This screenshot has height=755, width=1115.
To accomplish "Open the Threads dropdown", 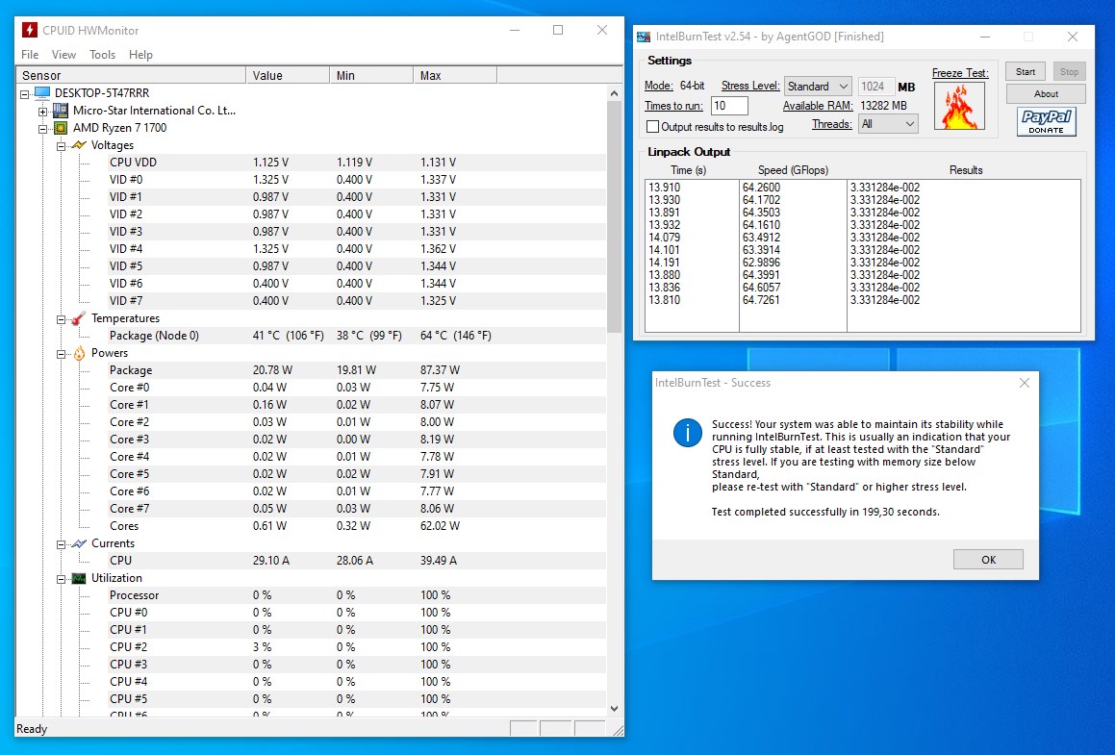I will pos(888,124).
